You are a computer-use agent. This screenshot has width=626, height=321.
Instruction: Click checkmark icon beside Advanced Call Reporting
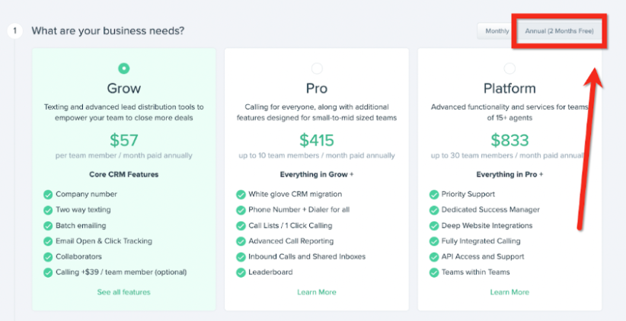[241, 241]
